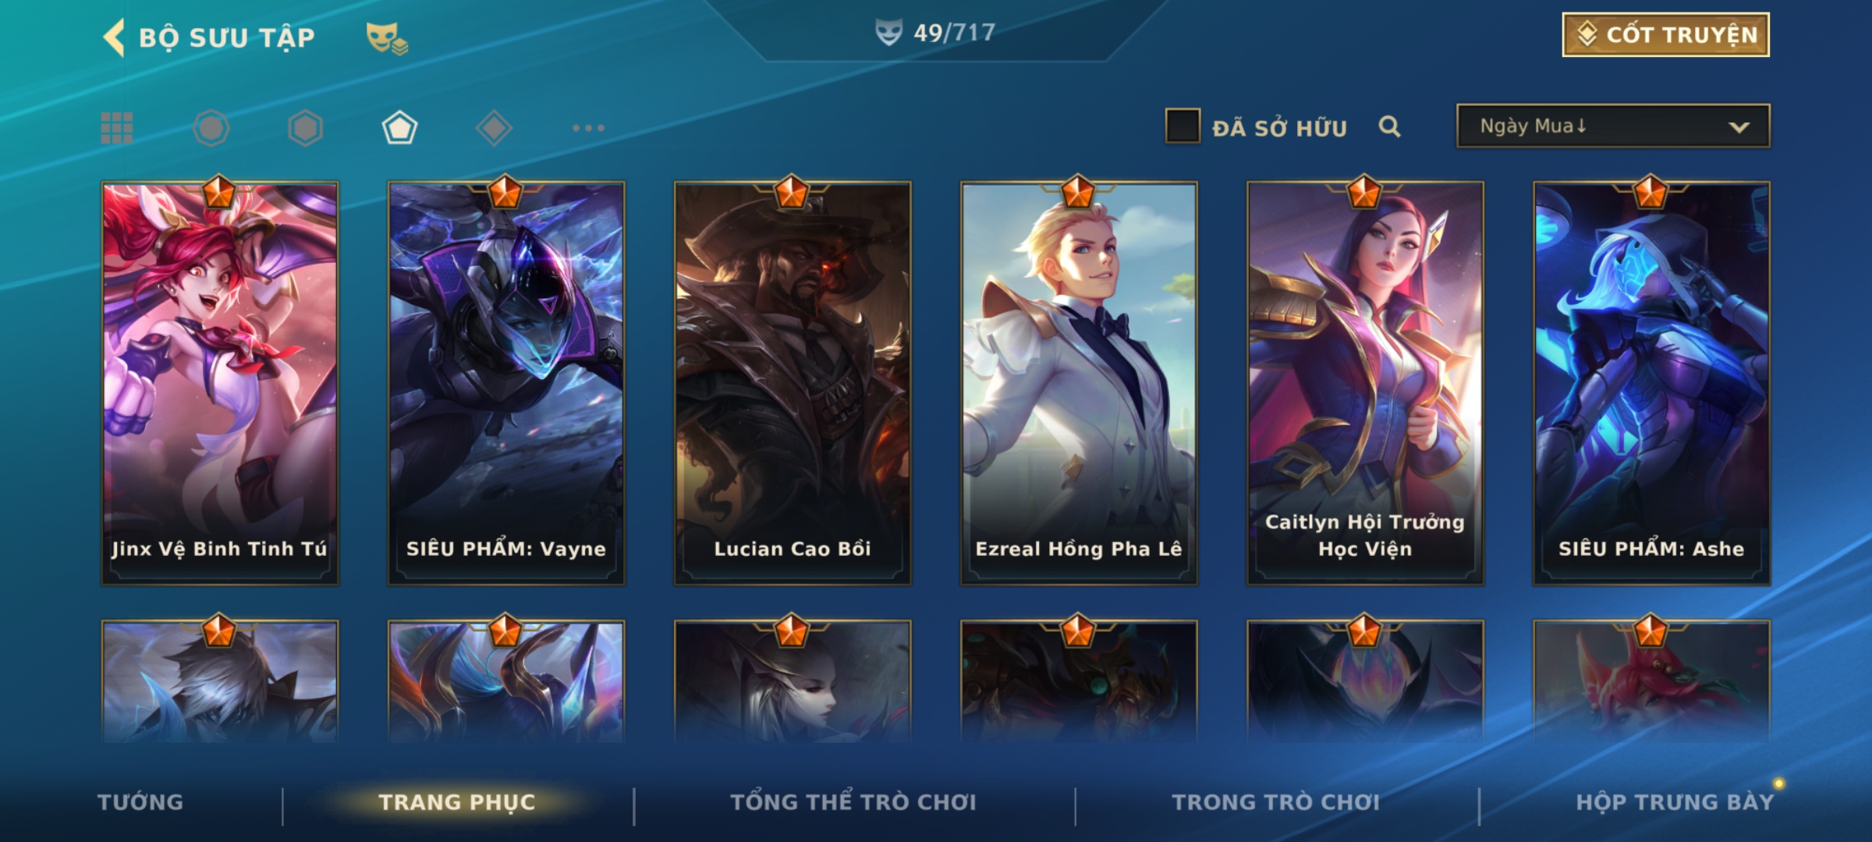
Task: Open the Hộp Trưng Bày tab
Action: click(x=1675, y=802)
